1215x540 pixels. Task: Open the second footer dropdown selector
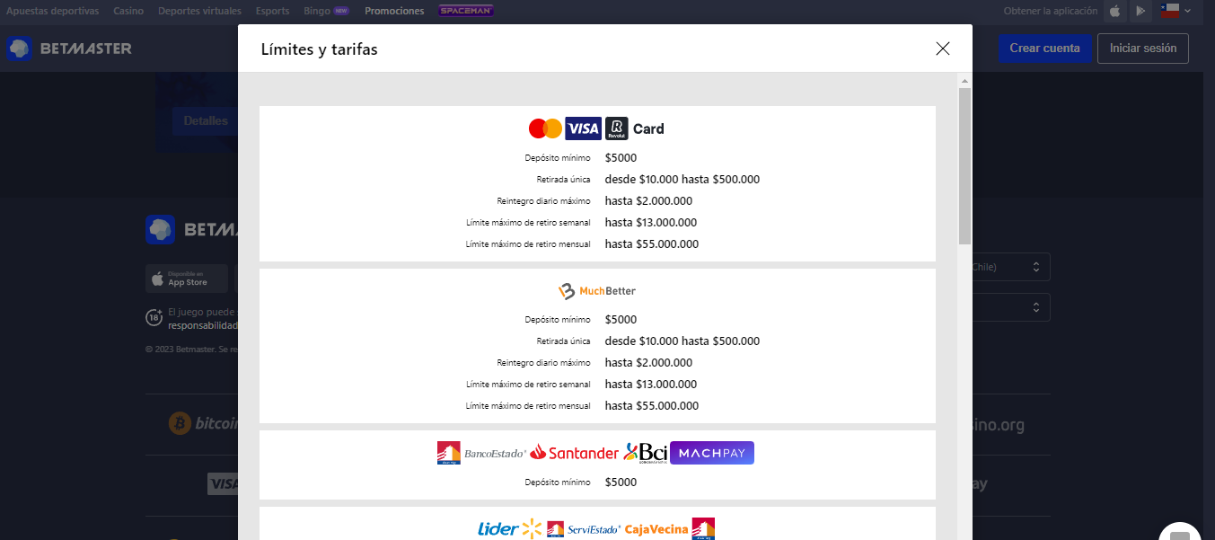(1010, 307)
